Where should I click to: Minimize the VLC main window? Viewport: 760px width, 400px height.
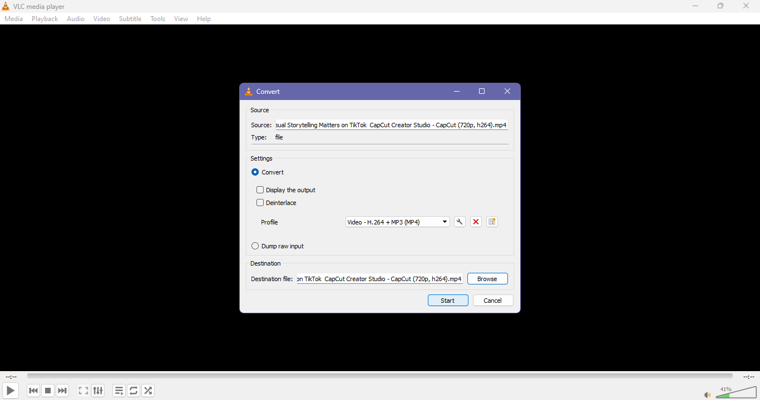coord(695,6)
